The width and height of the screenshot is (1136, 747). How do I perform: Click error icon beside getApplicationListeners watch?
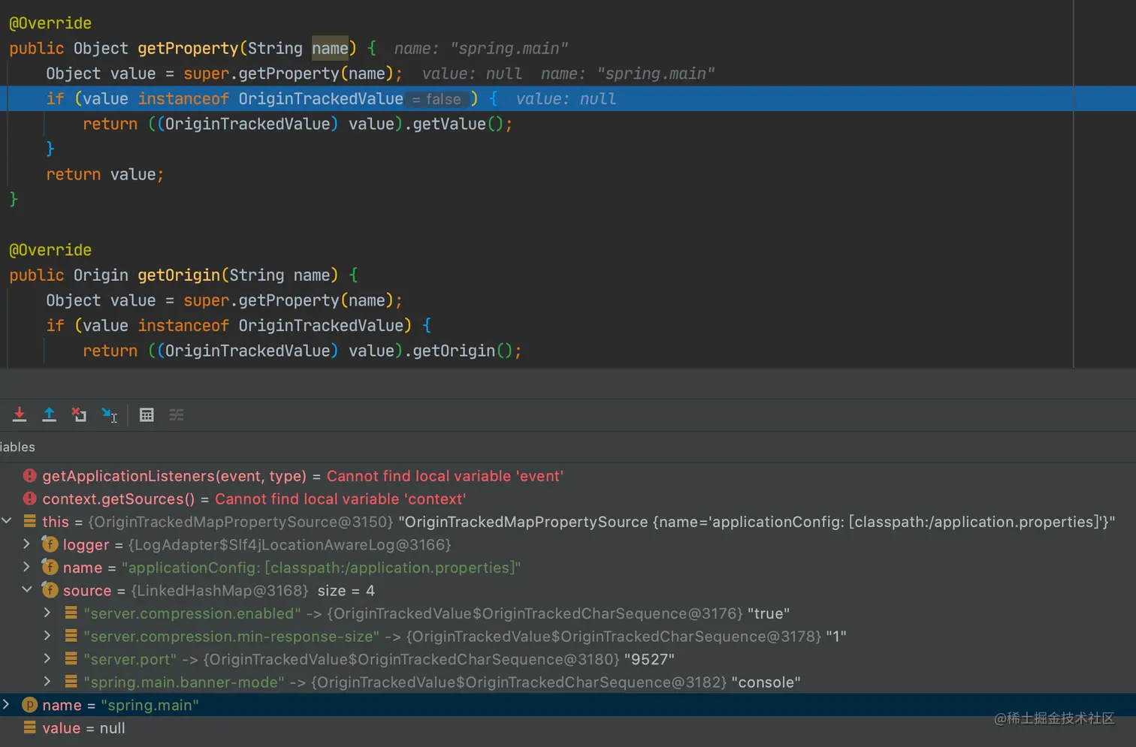tap(30, 476)
